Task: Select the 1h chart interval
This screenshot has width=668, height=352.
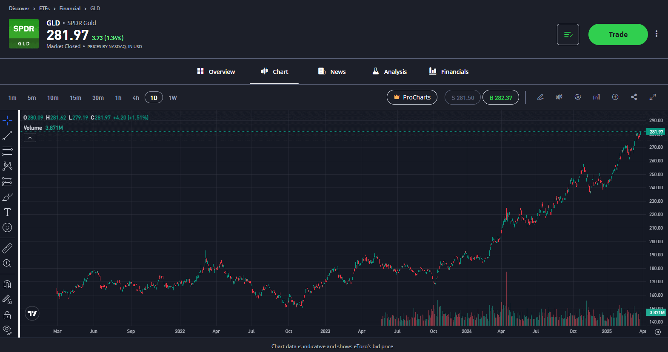Action: click(x=118, y=98)
